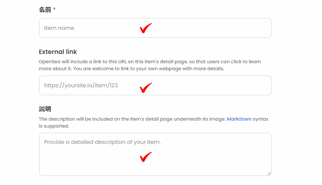Click the red checkmark in Item name field

tap(146, 28)
